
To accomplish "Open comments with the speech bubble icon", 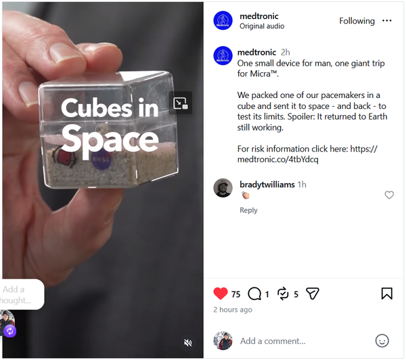I will point(254,293).
